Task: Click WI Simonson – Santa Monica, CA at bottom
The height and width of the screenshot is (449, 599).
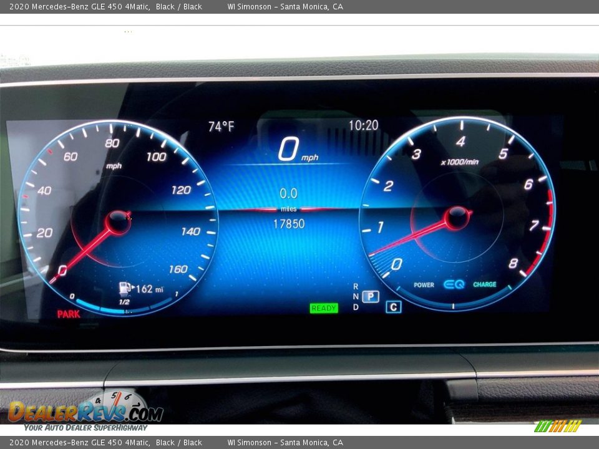Action: [x=285, y=443]
